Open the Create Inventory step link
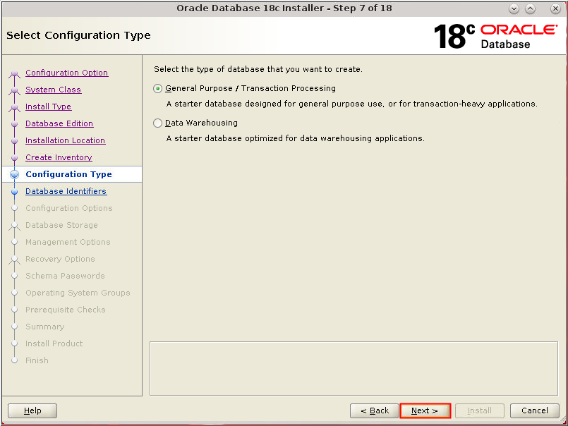568x426 pixels. coord(59,157)
